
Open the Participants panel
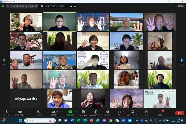click(x=54, y=112)
